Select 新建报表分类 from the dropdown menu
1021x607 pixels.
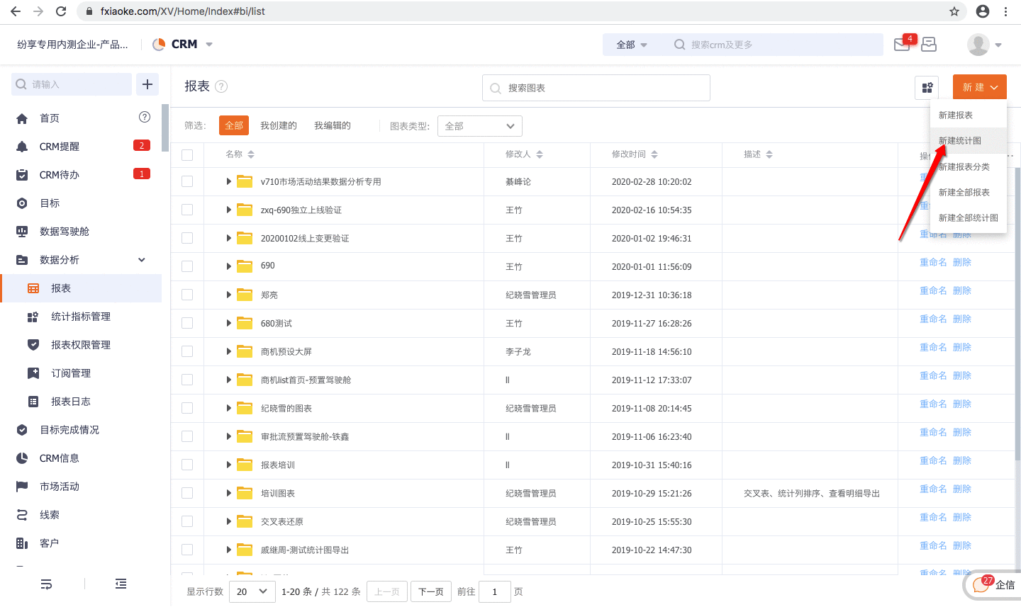(x=969, y=166)
